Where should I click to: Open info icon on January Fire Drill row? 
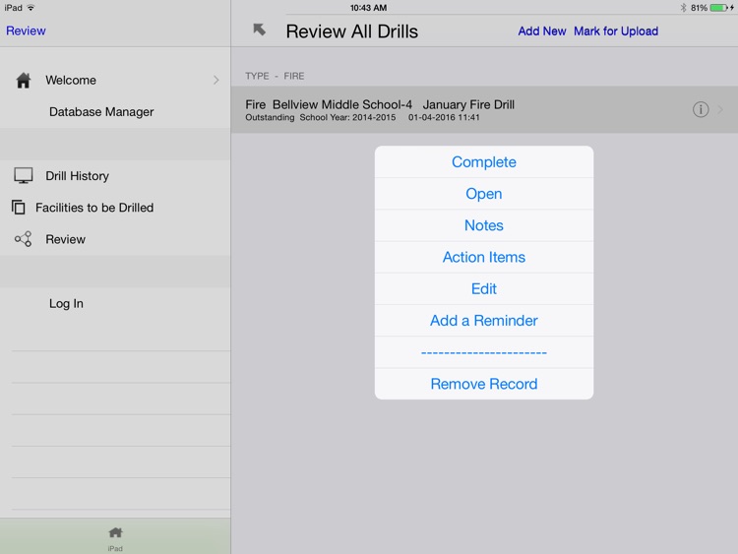pos(701,109)
